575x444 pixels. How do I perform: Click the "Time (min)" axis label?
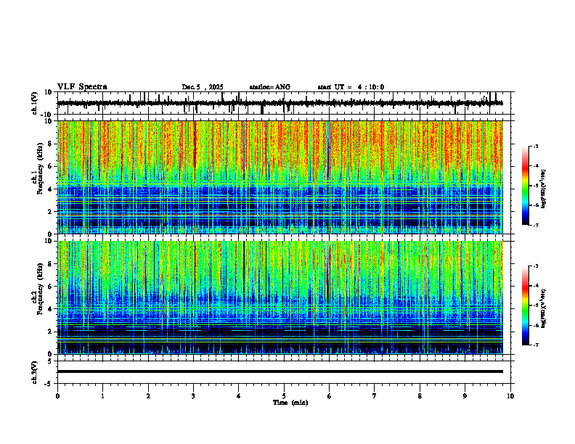click(x=290, y=403)
